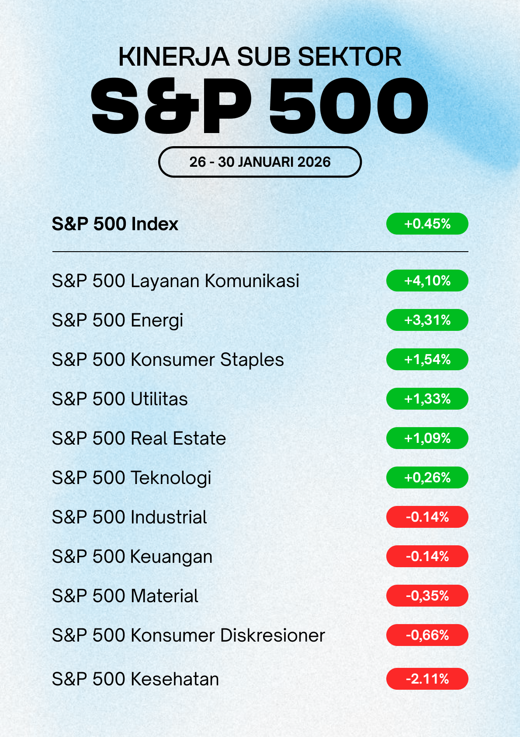Image resolution: width=520 pixels, height=737 pixels.
Task: Click the 26 - 30 Januari 2026 date pill
Action: [260, 162]
